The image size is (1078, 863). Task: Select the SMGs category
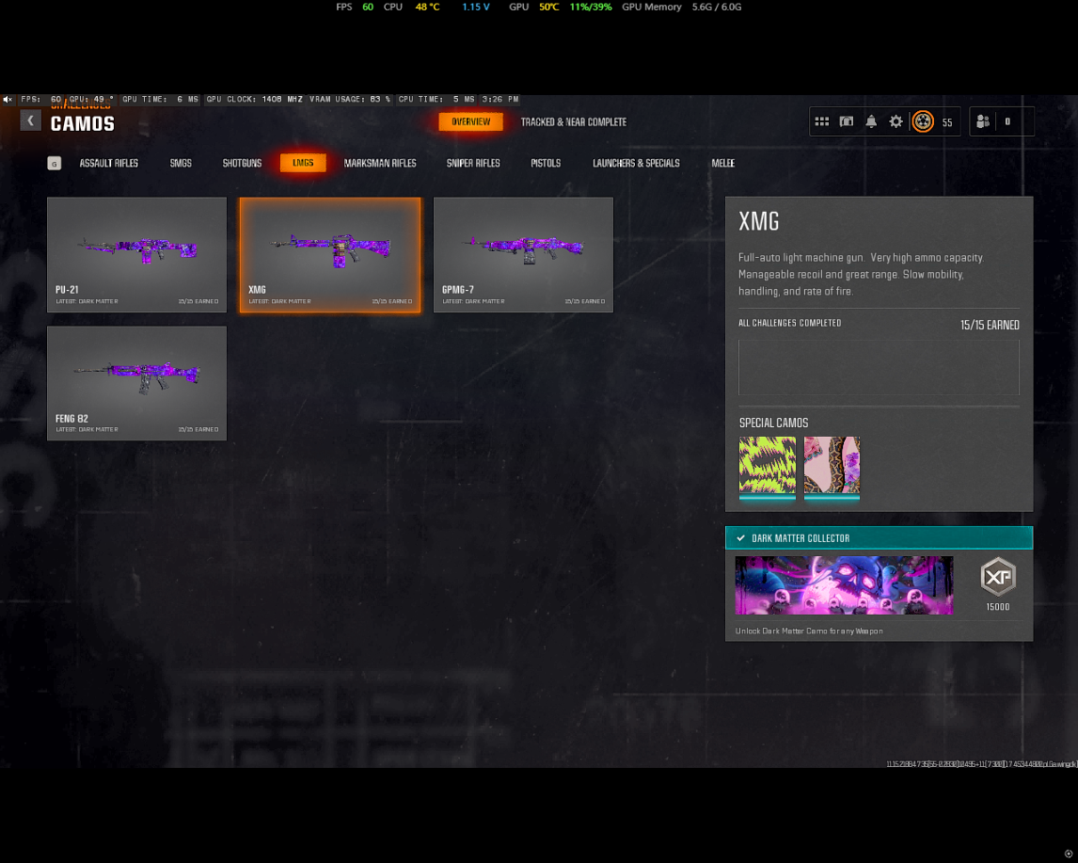[x=181, y=163]
